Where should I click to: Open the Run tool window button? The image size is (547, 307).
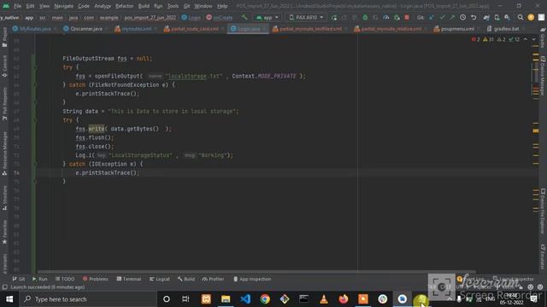coord(40,279)
